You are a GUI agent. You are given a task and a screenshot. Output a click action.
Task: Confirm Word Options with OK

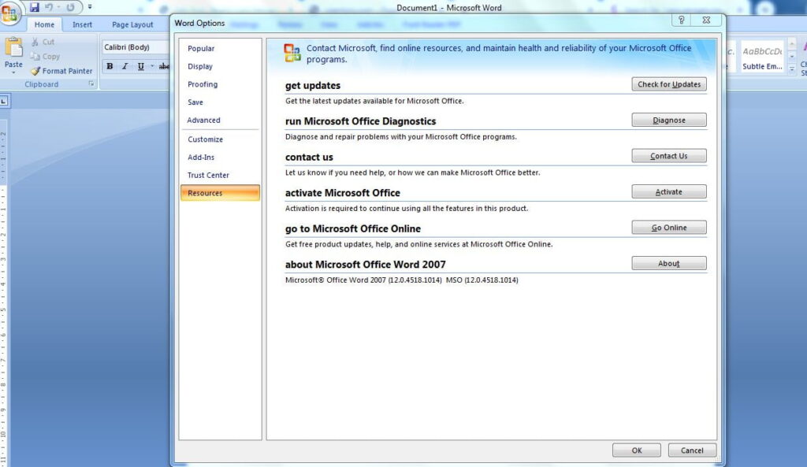click(637, 450)
